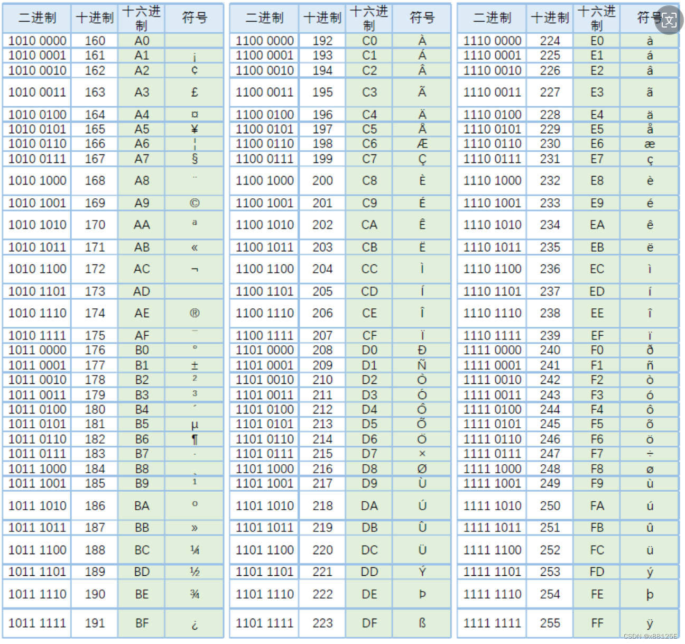This screenshot has width=685, height=644.
Task: Click binary cell 1100 1100
Action: [x=264, y=269]
